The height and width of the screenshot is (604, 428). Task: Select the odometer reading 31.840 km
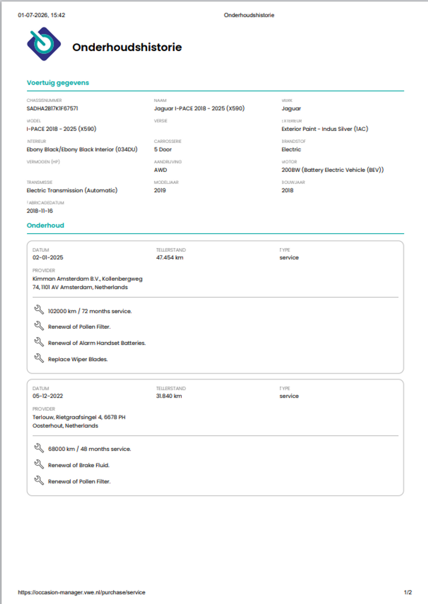click(169, 396)
